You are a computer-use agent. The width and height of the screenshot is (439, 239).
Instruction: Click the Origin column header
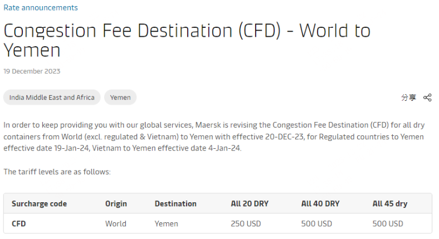click(116, 204)
